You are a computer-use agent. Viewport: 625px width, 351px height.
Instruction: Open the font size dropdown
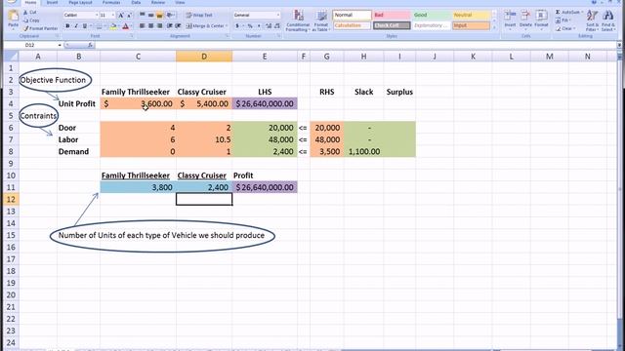pos(113,16)
